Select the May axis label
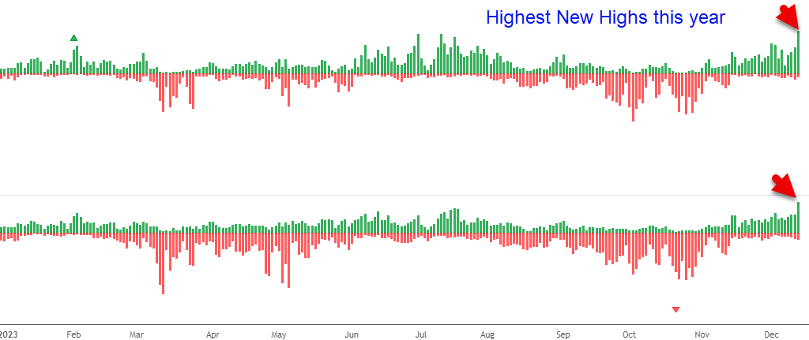This screenshot has height=340, width=809. 279,334
